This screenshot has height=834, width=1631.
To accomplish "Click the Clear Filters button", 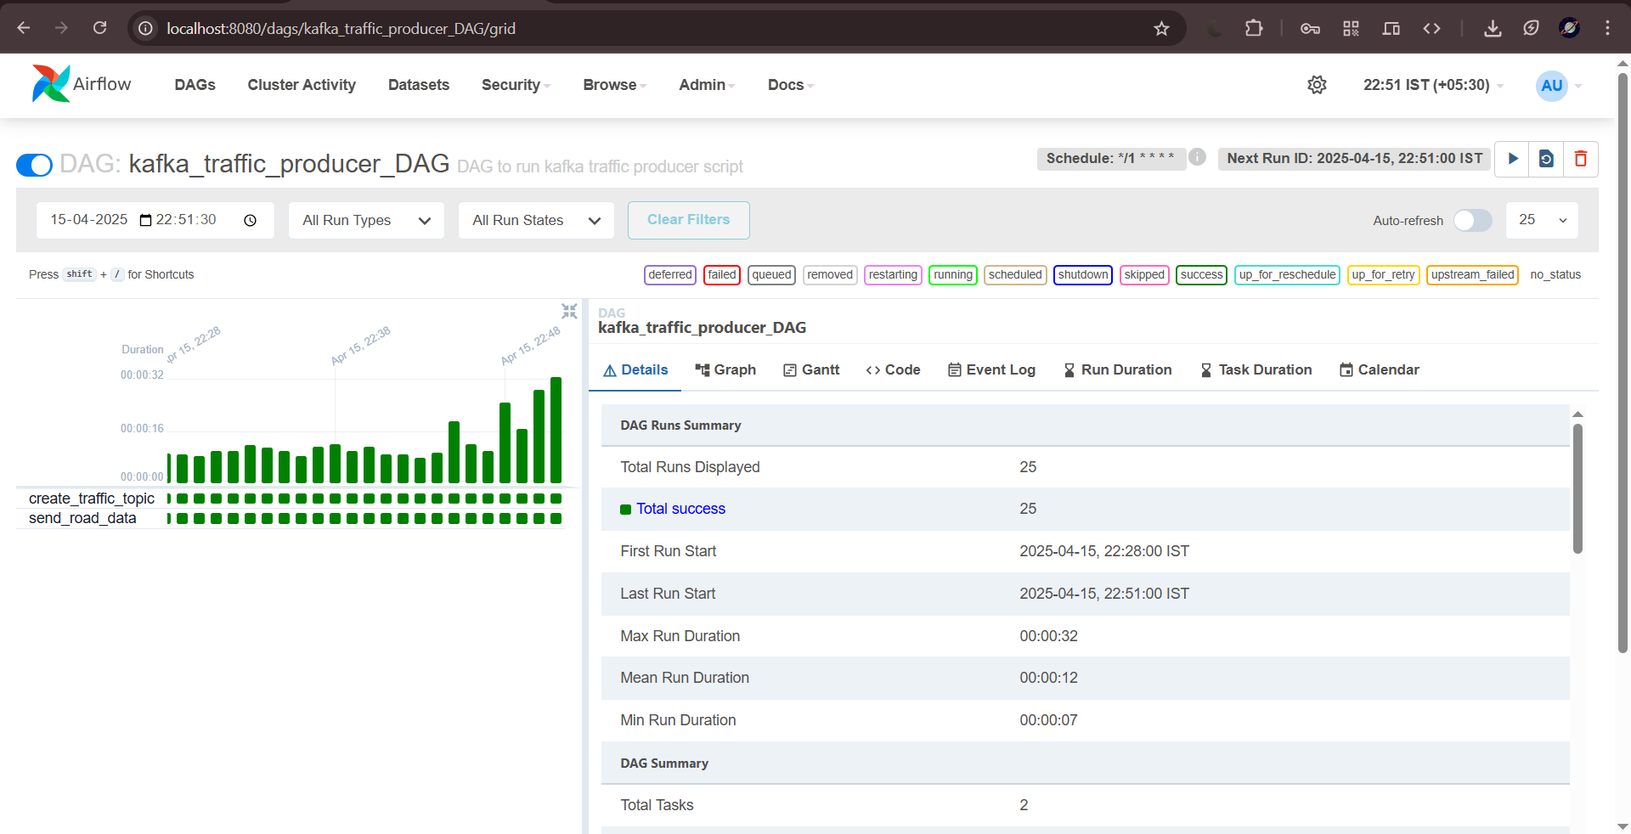I will (x=688, y=220).
